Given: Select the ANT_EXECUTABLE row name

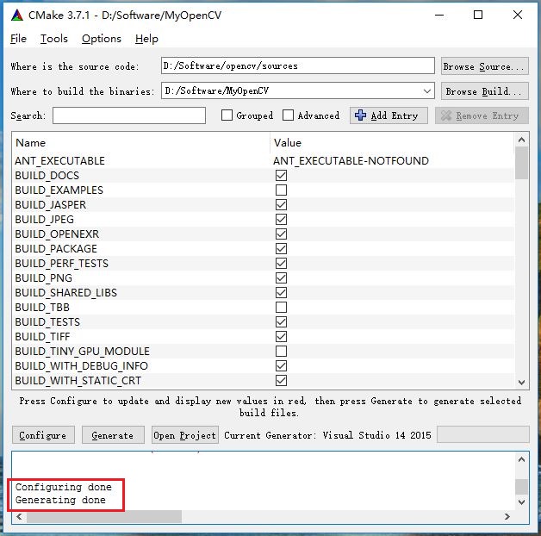Looking at the screenshot, I should (x=59, y=161).
